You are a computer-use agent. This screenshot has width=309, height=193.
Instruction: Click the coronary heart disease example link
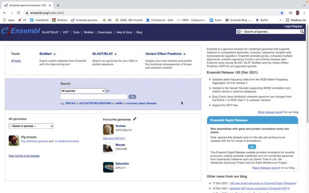pos(141,103)
